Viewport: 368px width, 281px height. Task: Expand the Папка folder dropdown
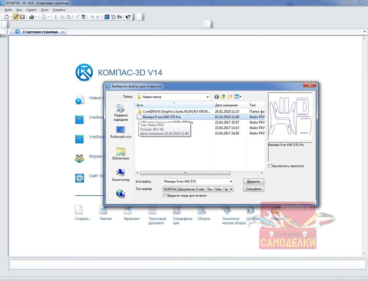pos(207,97)
